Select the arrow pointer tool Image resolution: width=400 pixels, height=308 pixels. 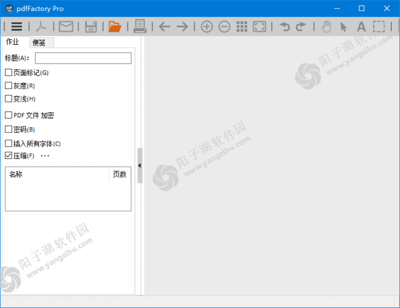coord(344,27)
